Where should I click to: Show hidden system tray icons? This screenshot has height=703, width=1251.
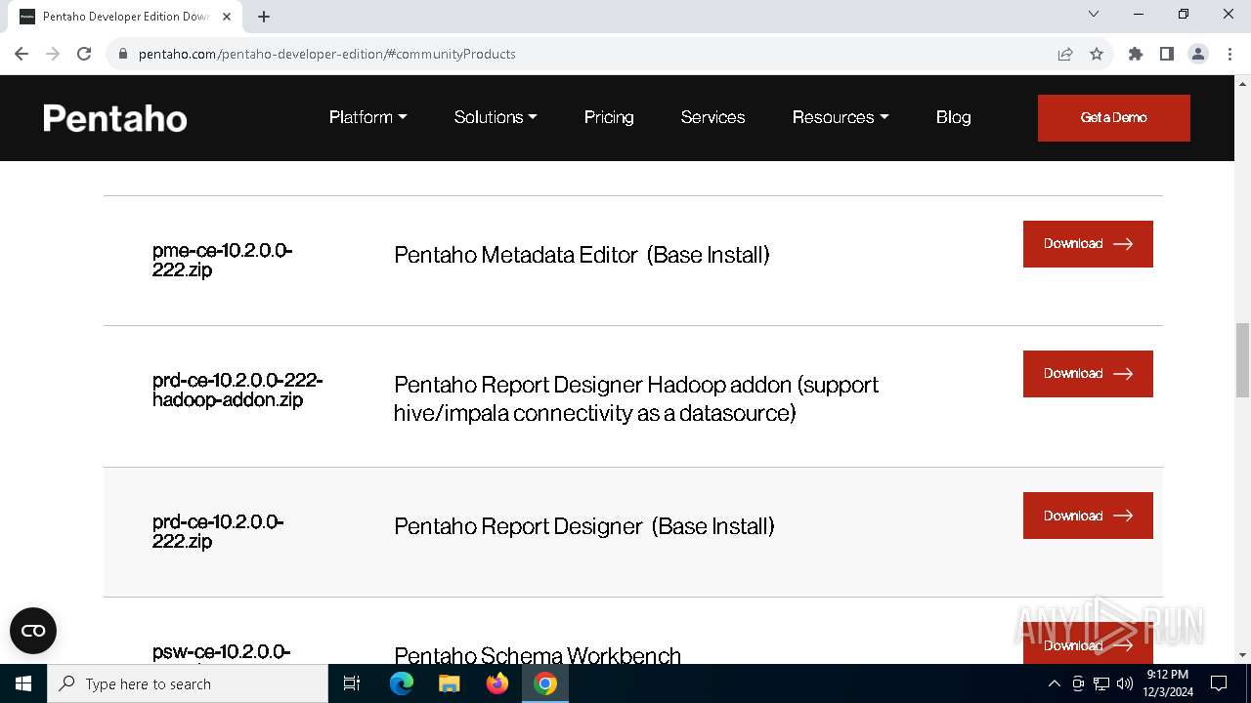coord(1054,683)
